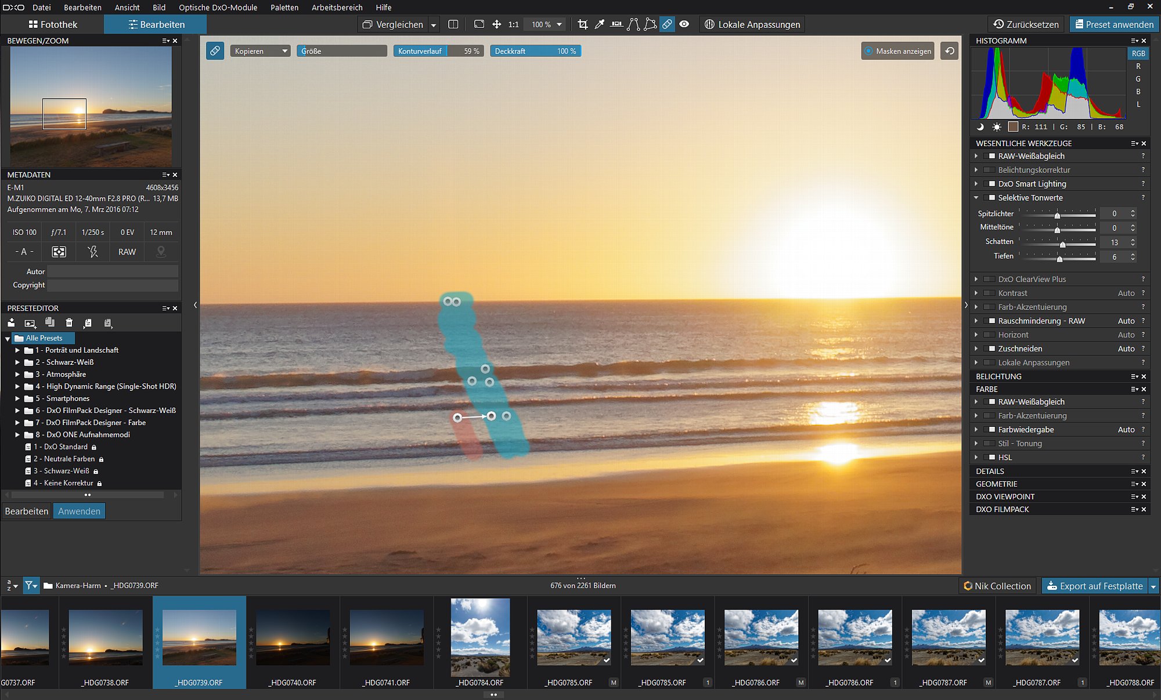Activate the horizon straightening tool

[x=616, y=24]
